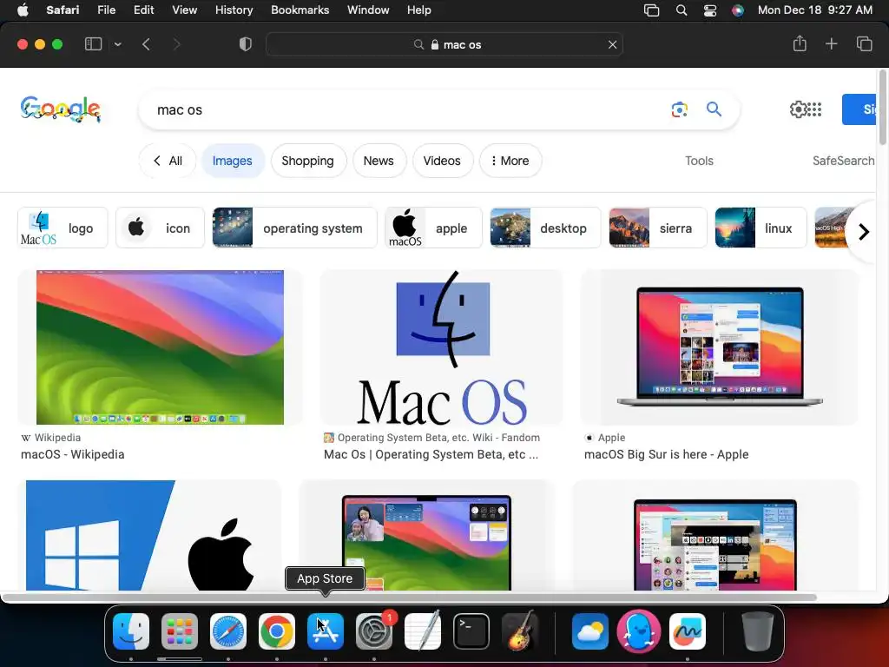Search by image with the camera lens icon

[x=679, y=109]
